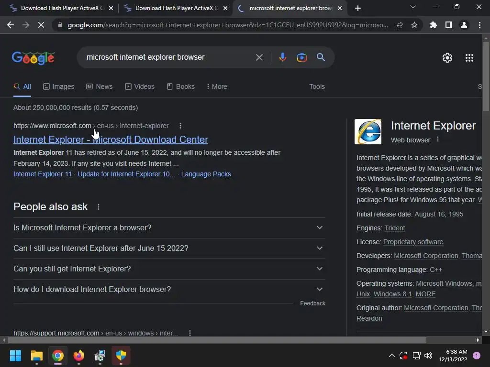
Task: Open the new tab plus button
Action: click(358, 8)
